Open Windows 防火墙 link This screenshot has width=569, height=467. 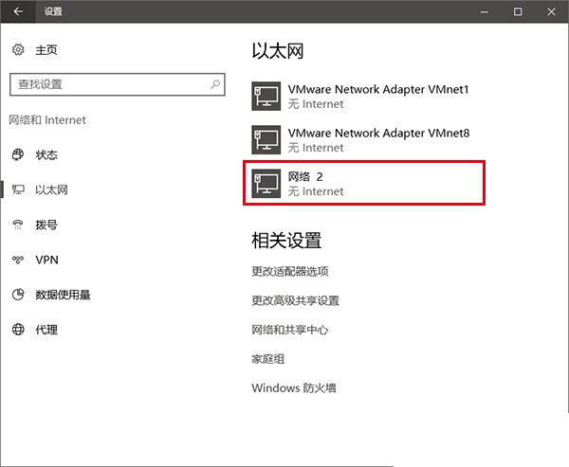pos(293,387)
